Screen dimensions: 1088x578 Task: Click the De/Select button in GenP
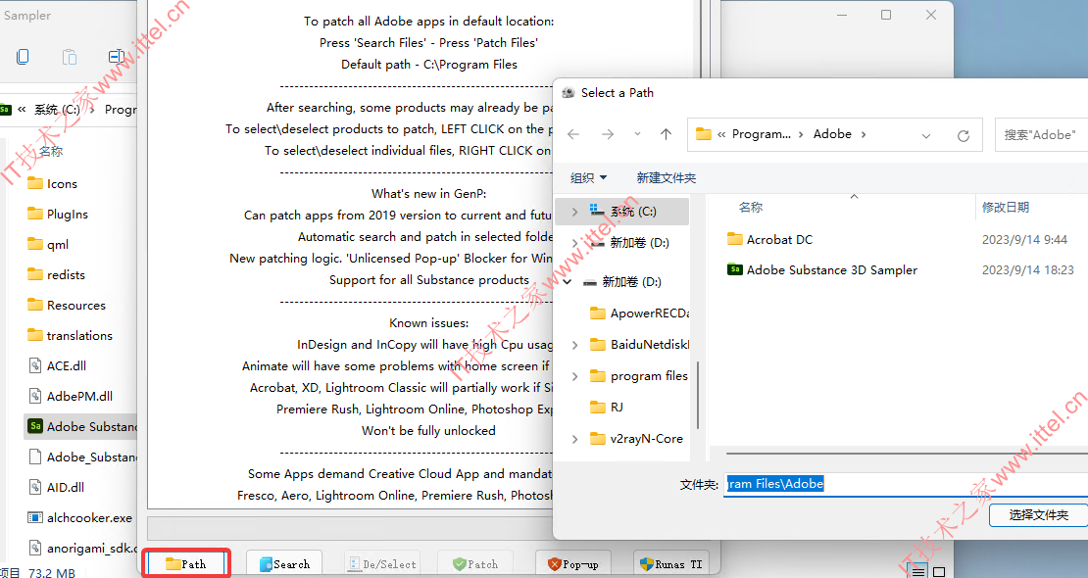click(x=383, y=564)
